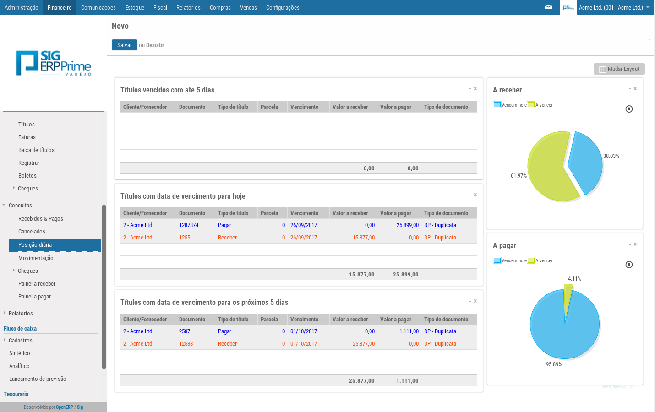Open Recebidos & Pagos
The height and width of the screenshot is (412, 655).
[41, 219]
